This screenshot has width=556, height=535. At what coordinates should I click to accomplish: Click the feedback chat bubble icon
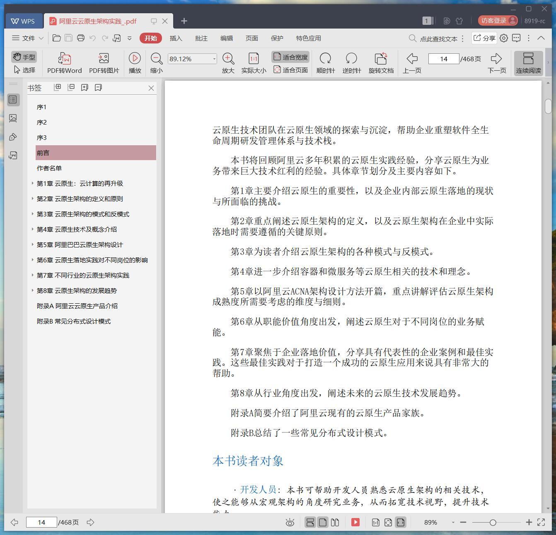pyautogui.click(x=516, y=38)
